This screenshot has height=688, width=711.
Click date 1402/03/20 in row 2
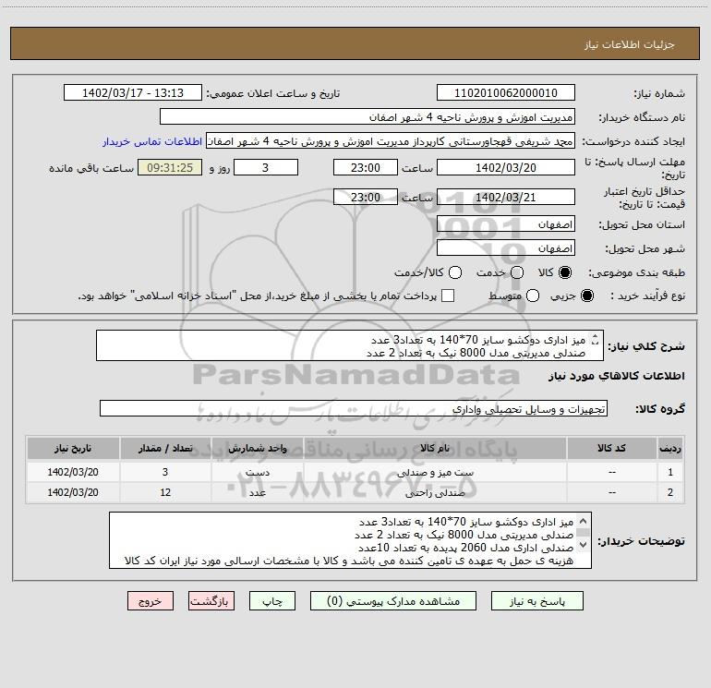click(73, 492)
